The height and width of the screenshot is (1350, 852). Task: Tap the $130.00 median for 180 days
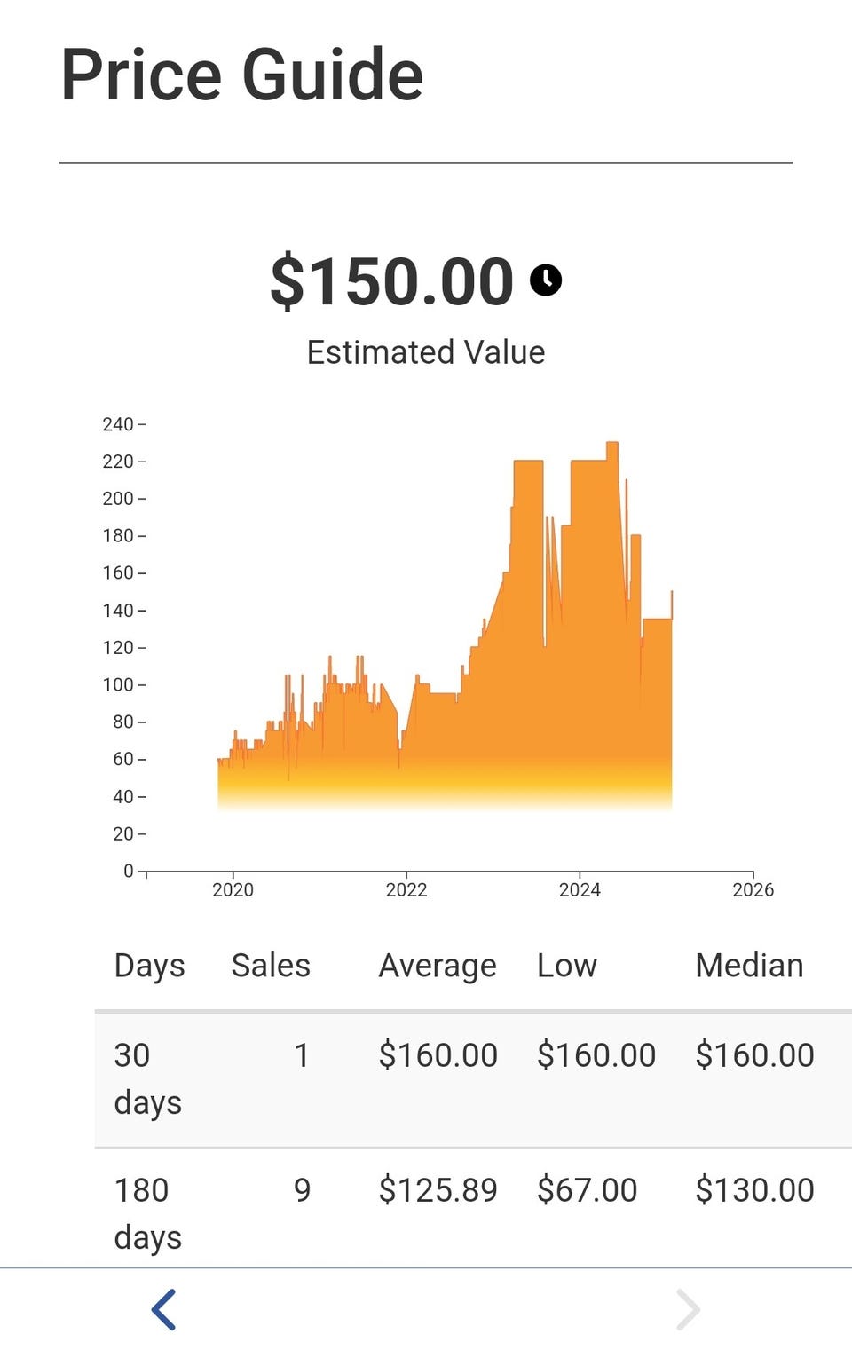[x=754, y=1190]
